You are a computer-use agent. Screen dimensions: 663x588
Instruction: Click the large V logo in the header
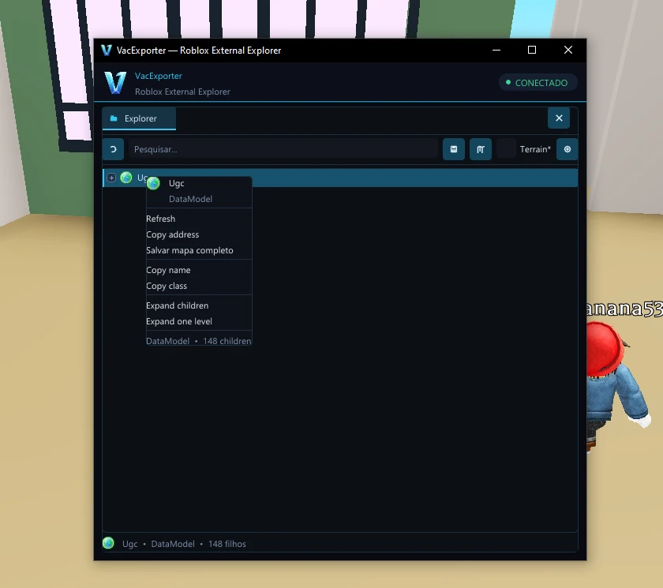pos(115,83)
